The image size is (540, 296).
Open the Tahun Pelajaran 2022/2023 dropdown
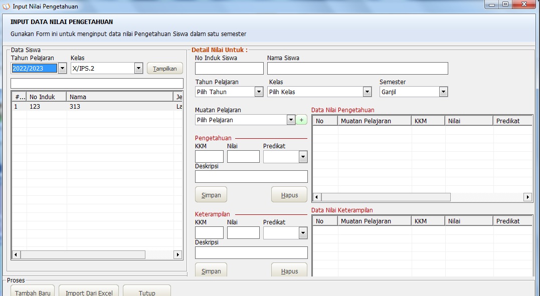(x=62, y=69)
